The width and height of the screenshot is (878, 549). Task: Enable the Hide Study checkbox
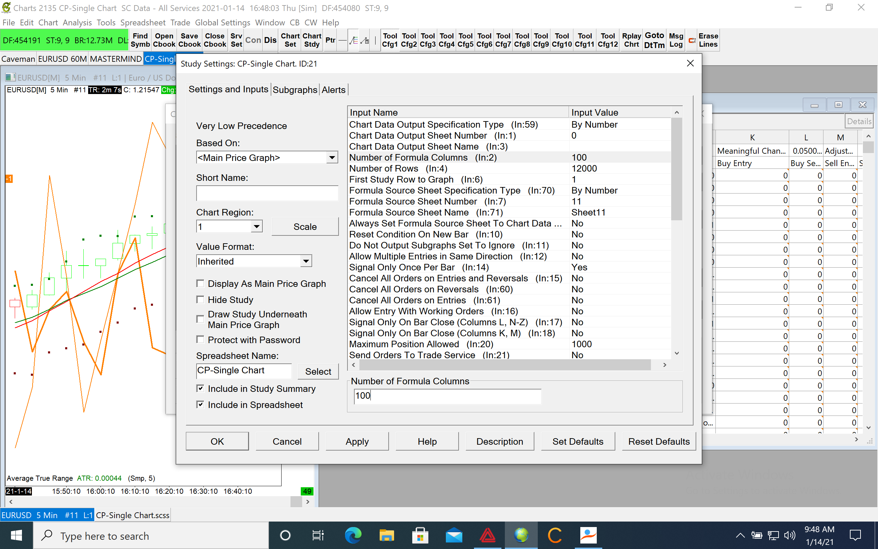(x=200, y=300)
